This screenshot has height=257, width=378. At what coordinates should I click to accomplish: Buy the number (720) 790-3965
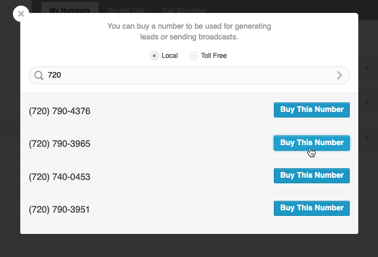312,143
